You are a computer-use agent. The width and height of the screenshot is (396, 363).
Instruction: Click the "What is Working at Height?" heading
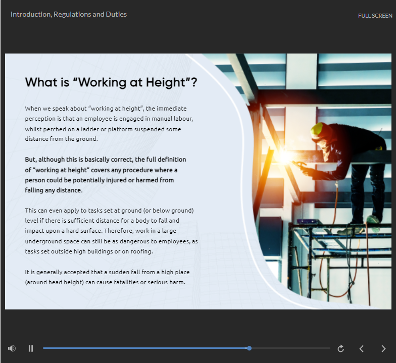point(111,82)
